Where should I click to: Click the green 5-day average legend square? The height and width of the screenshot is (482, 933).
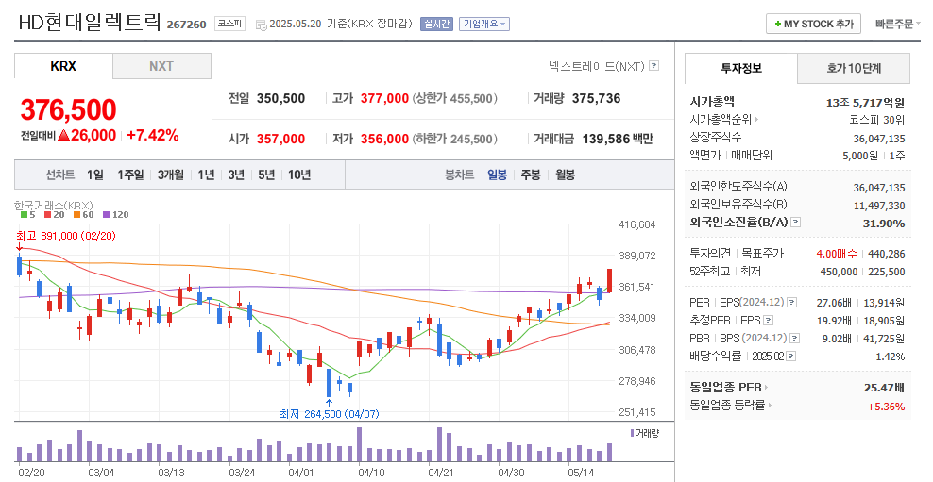(x=24, y=215)
